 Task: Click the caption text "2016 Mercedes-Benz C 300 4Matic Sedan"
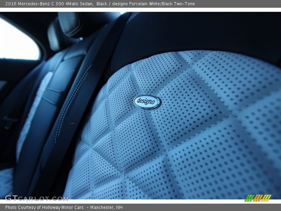tap(49, 4)
